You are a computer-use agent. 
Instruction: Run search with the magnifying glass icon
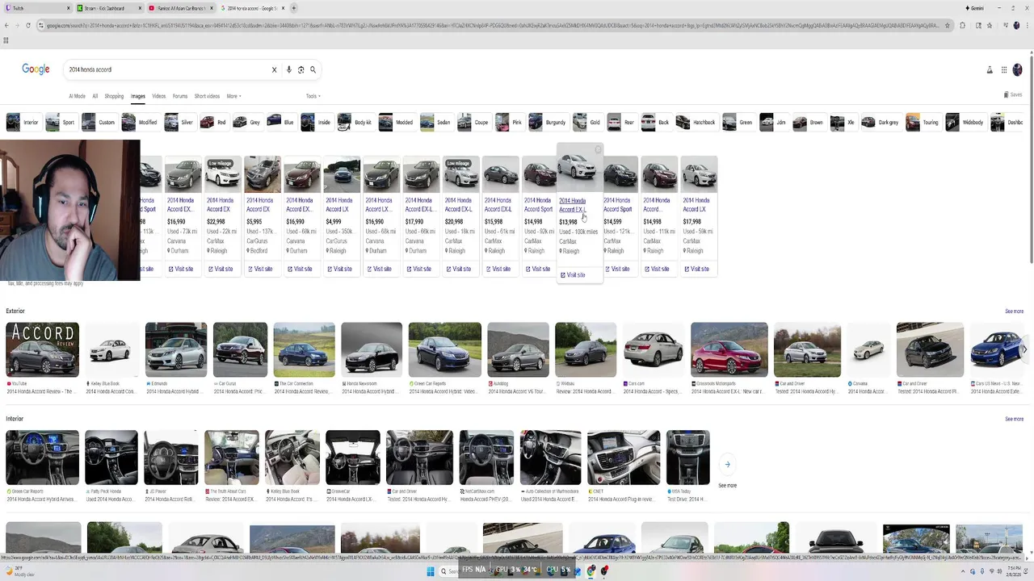click(x=313, y=69)
